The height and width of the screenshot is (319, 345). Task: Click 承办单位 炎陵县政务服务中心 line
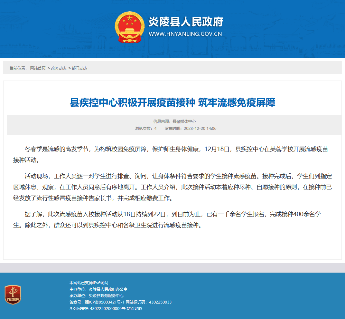97,296
